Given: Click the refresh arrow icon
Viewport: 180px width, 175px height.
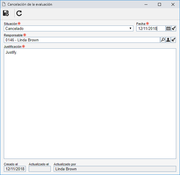Looking at the screenshot, I should (19, 13).
